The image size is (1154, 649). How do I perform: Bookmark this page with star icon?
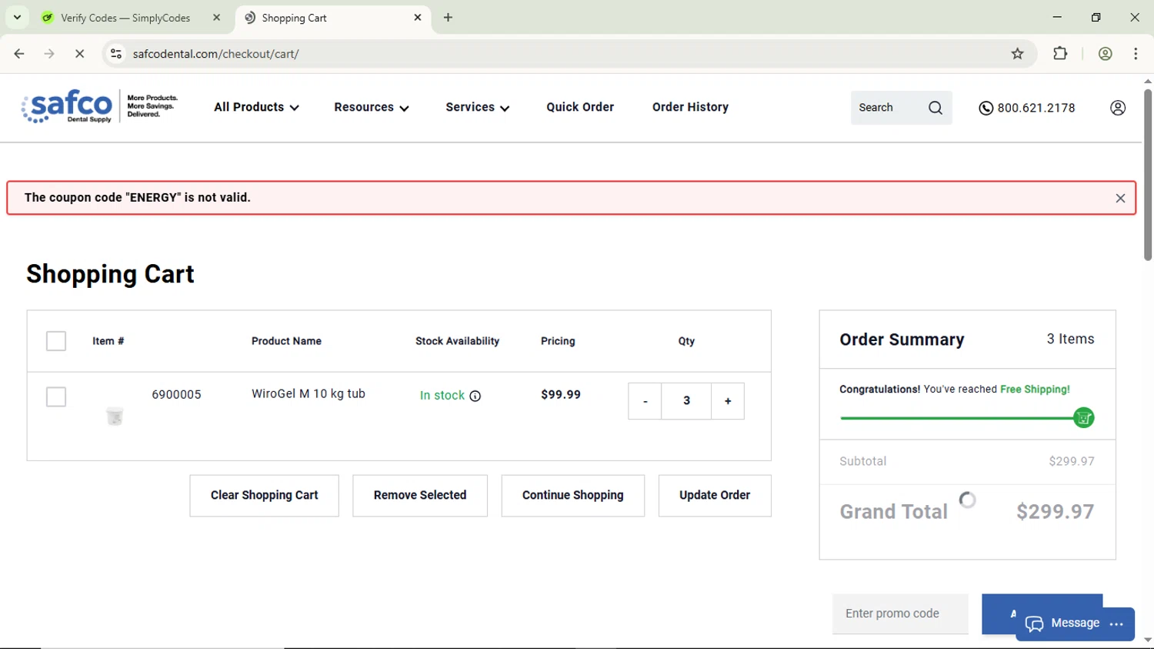[1017, 54]
